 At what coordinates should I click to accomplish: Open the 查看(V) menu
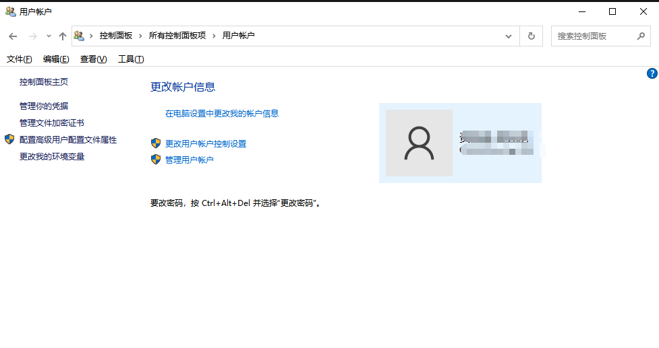[93, 59]
